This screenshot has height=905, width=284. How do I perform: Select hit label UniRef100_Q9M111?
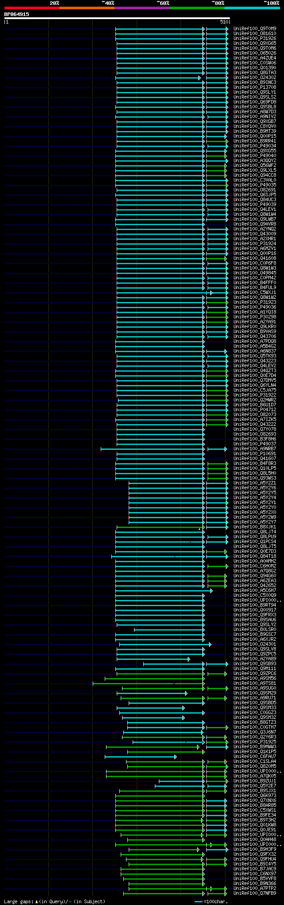[x=255, y=668]
